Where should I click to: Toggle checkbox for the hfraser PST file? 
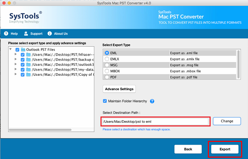(23, 55)
